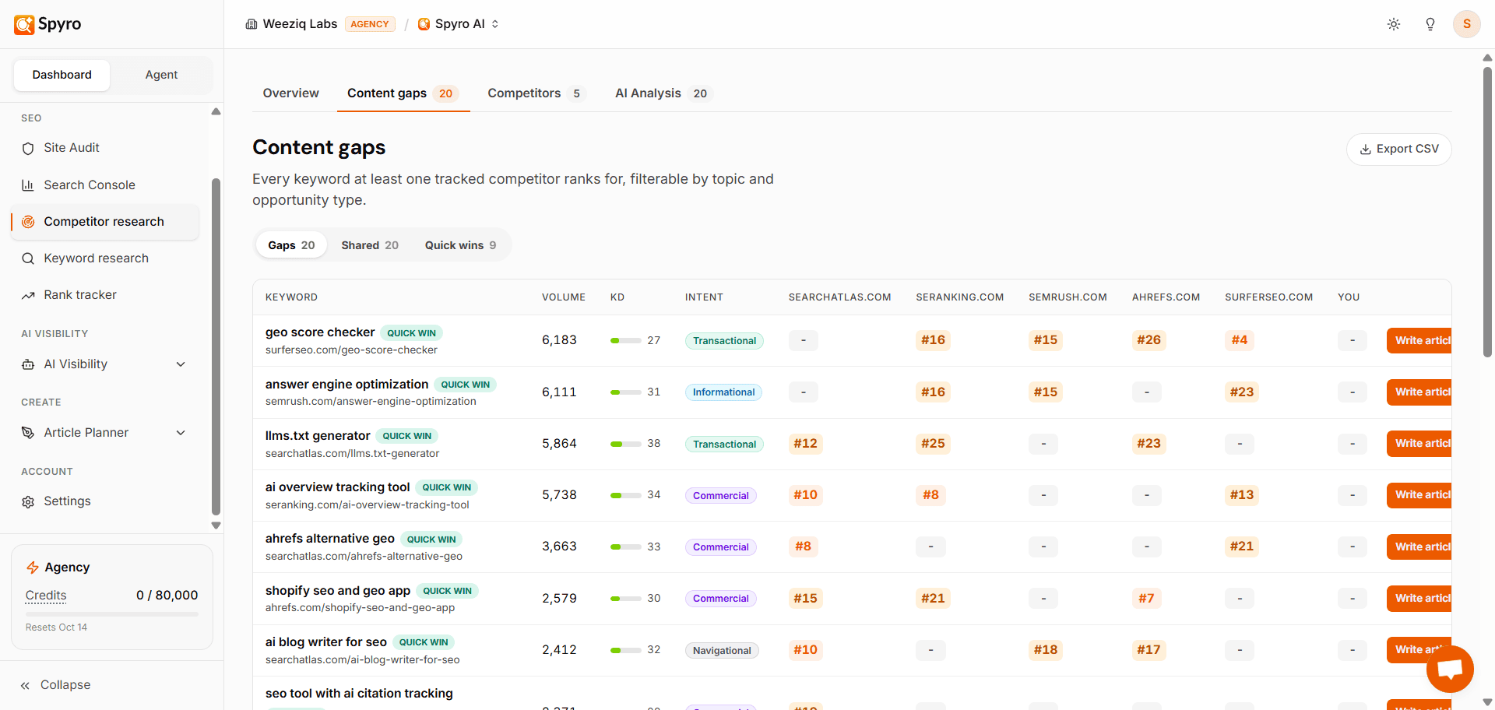This screenshot has height=710, width=1495.
Task: Click the credits usage progress bar
Action: (112, 614)
